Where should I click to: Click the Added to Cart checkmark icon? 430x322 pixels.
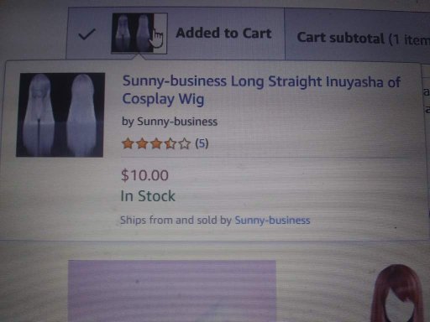point(87,34)
